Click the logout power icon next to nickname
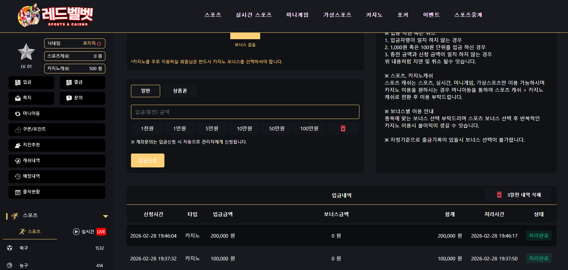This screenshot has height=270, width=568. coord(99,43)
